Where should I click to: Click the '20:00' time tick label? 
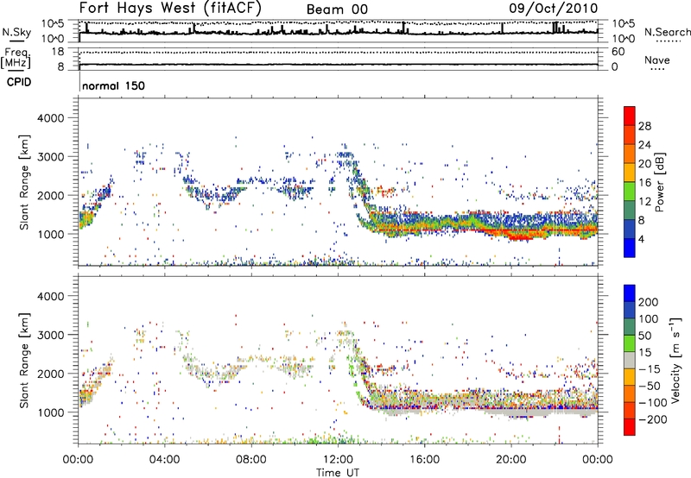point(510,460)
